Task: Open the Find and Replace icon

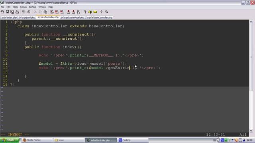Action: pyautogui.click(x=52, y=12)
